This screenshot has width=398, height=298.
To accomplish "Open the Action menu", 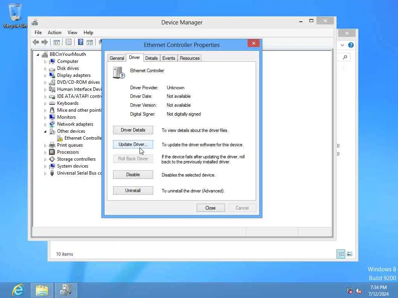I will (x=54, y=33).
